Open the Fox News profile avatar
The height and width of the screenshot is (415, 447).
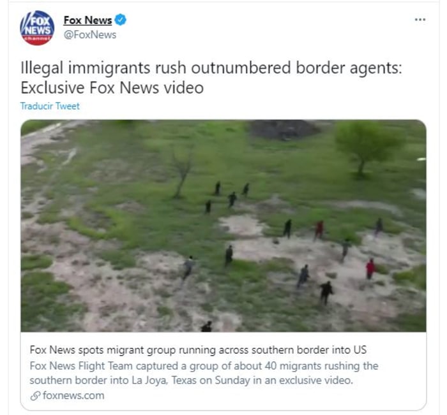[x=37, y=27]
